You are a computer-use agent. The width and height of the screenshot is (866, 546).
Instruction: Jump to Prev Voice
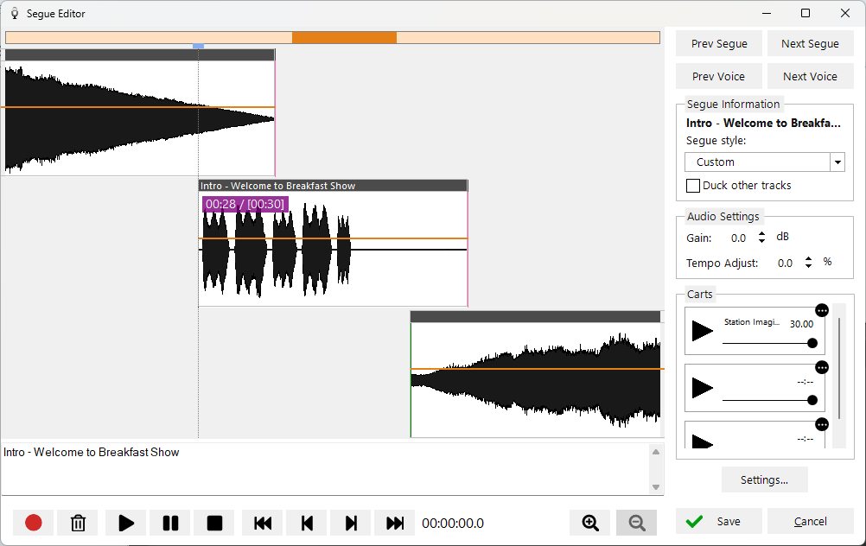(719, 76)
